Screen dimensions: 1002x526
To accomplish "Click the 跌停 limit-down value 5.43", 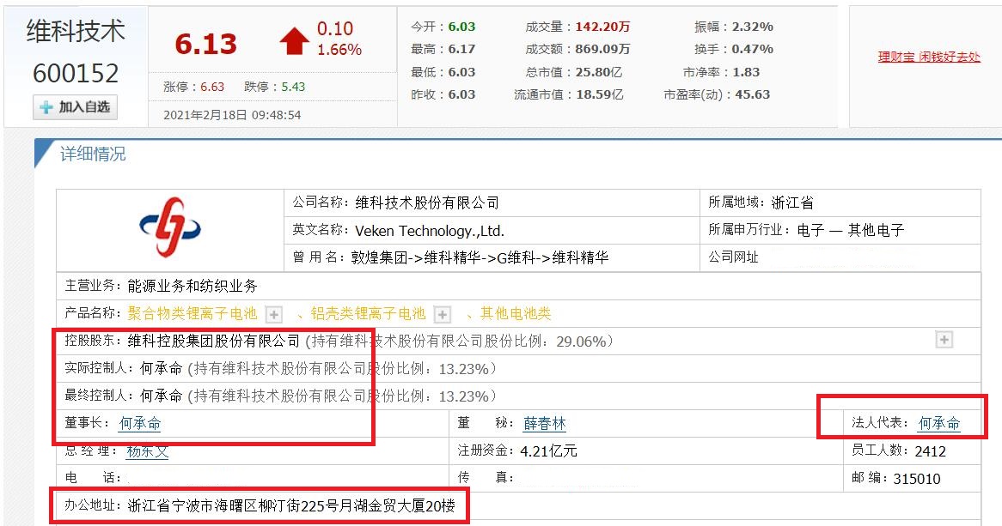I will tap(293, 87).
